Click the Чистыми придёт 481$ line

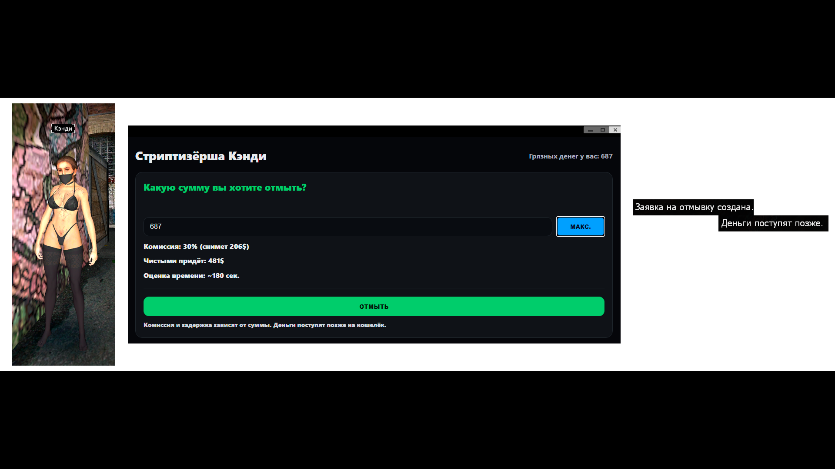click(x=184, y=261)
